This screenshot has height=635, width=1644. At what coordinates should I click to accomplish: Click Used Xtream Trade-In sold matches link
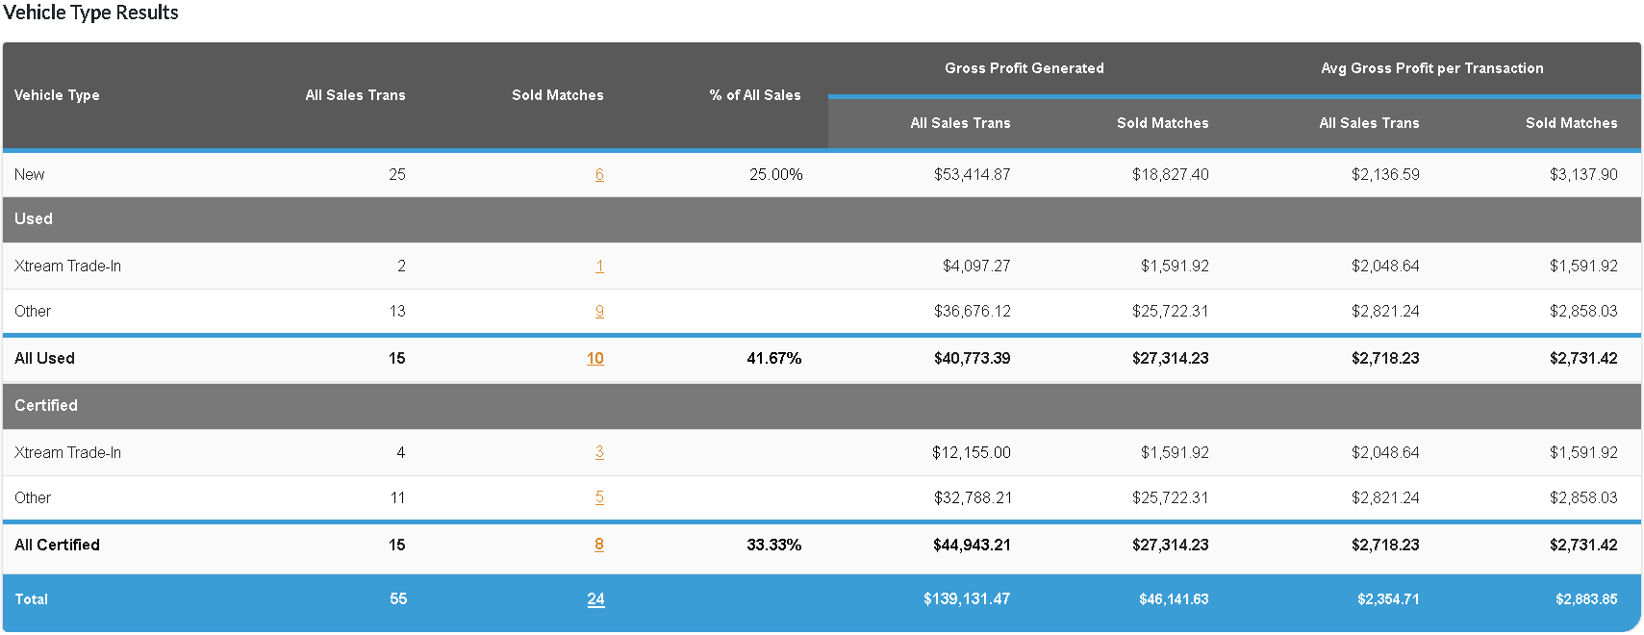599,266
